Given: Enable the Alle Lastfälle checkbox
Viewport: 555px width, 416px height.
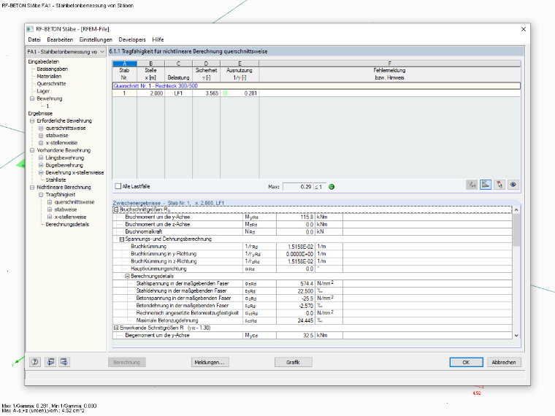Looking at the screenshot, I should pyautogui.click(x=118, y=186).
